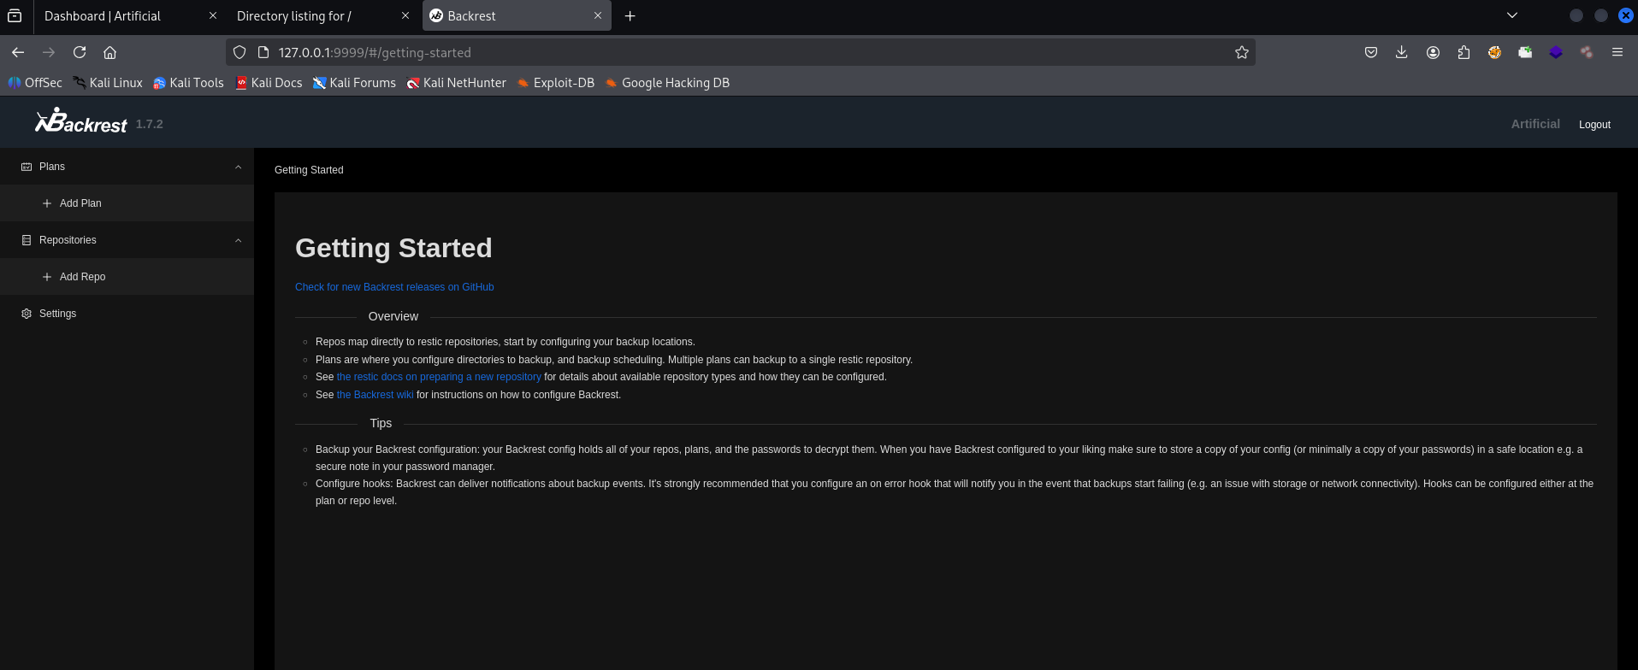Viewport: 1638px width, 670px height.
Task: Collapse the Plans section chevron
Action: [239, 167]
